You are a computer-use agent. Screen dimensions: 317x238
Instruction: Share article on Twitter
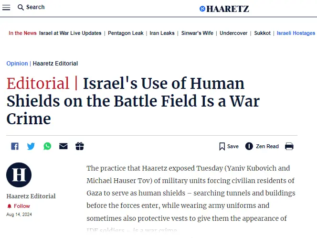tap(31, 146)
